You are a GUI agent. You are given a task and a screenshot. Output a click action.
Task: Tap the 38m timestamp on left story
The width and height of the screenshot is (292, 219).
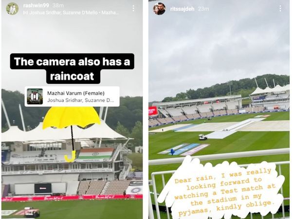58,5
